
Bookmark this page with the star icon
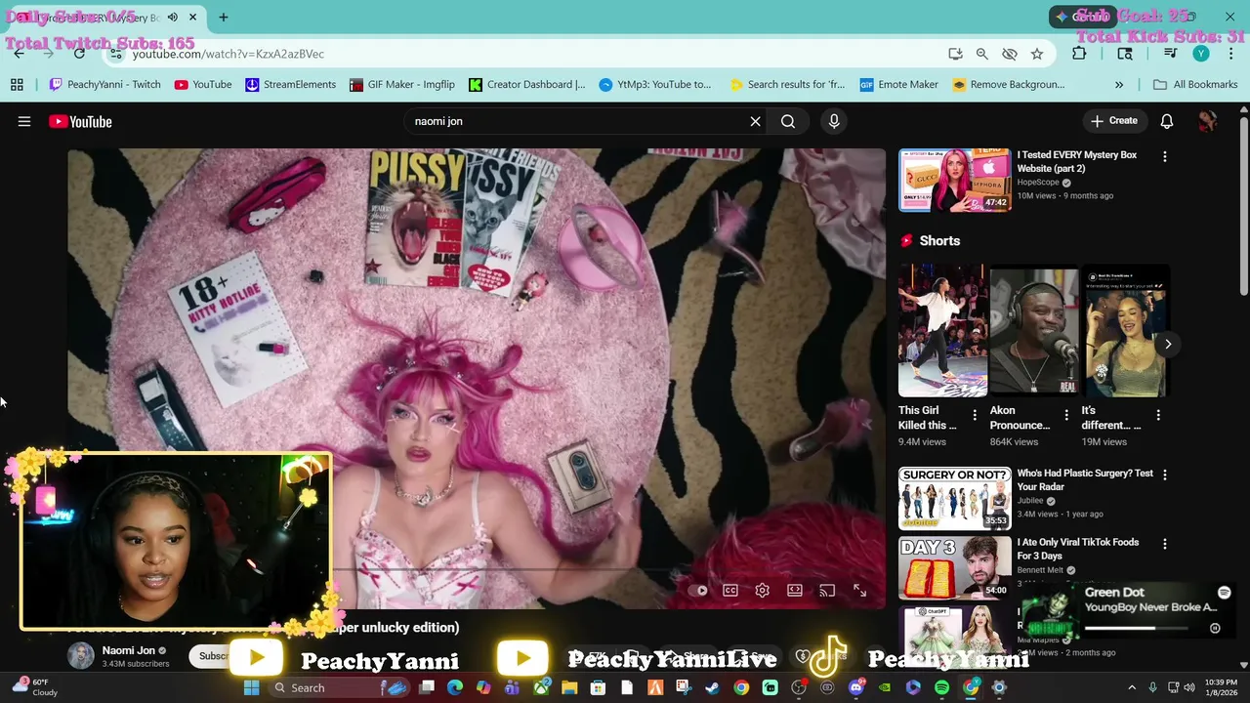click(x=1037, y=54)
